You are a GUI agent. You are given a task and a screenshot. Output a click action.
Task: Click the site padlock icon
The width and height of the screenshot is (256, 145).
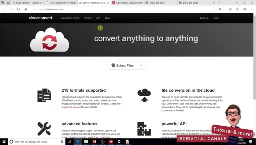pos(35,9)
